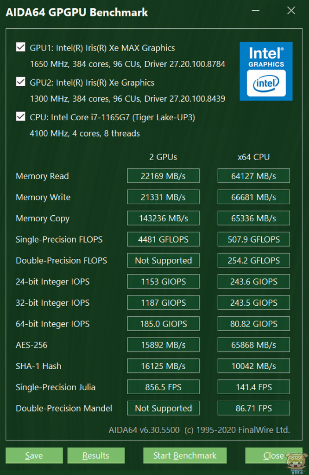309x475 pixels.
Task: Click the Intel Graphics logo
Action: [x=266, y=71]
